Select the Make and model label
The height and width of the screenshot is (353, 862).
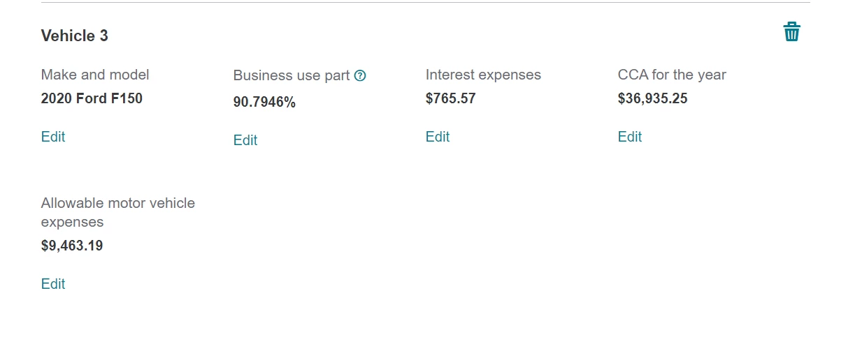pos(95,75)
